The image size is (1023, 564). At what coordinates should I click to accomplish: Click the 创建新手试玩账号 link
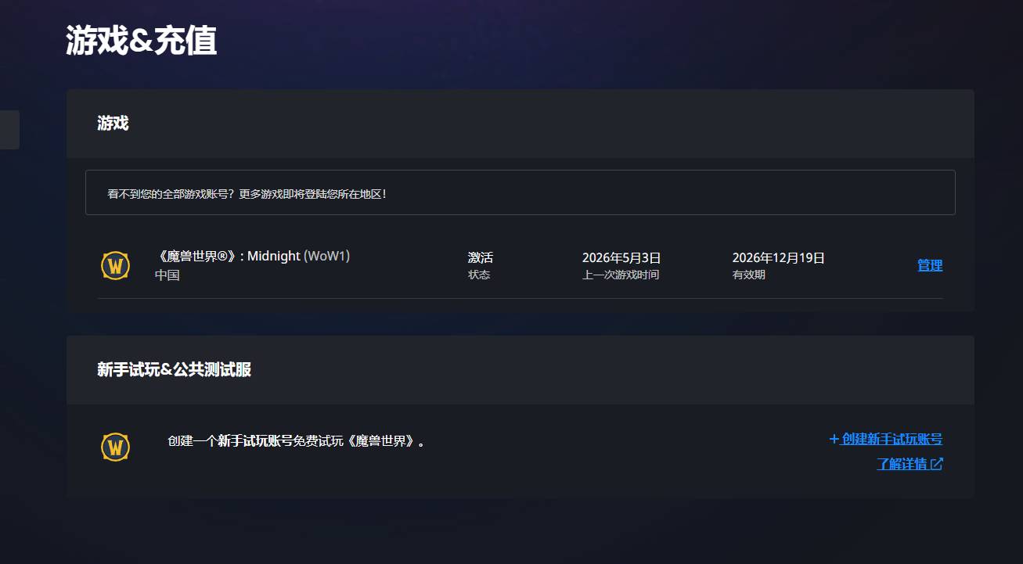[886, 439]
